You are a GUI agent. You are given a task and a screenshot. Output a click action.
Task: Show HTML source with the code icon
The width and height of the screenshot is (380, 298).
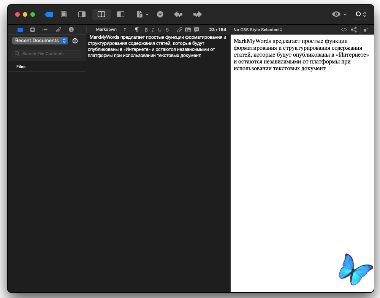pyautogui.click(x=344, y=30)
